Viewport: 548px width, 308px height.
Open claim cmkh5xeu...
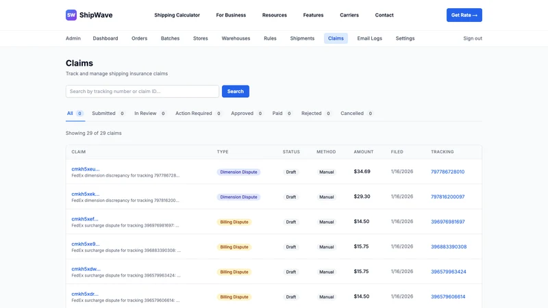[85, 169]
